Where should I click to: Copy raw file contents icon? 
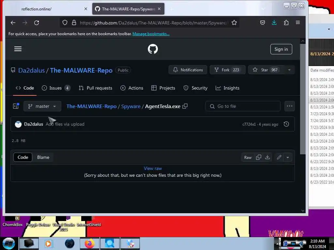click(259, 157)
